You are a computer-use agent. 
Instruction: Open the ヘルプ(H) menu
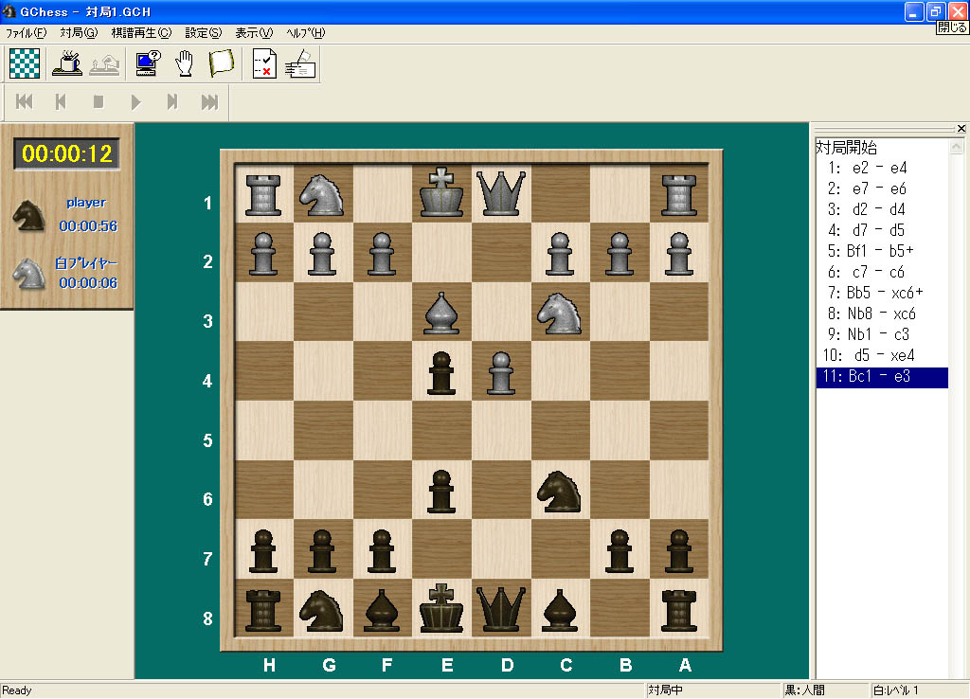tap(305, 33)
